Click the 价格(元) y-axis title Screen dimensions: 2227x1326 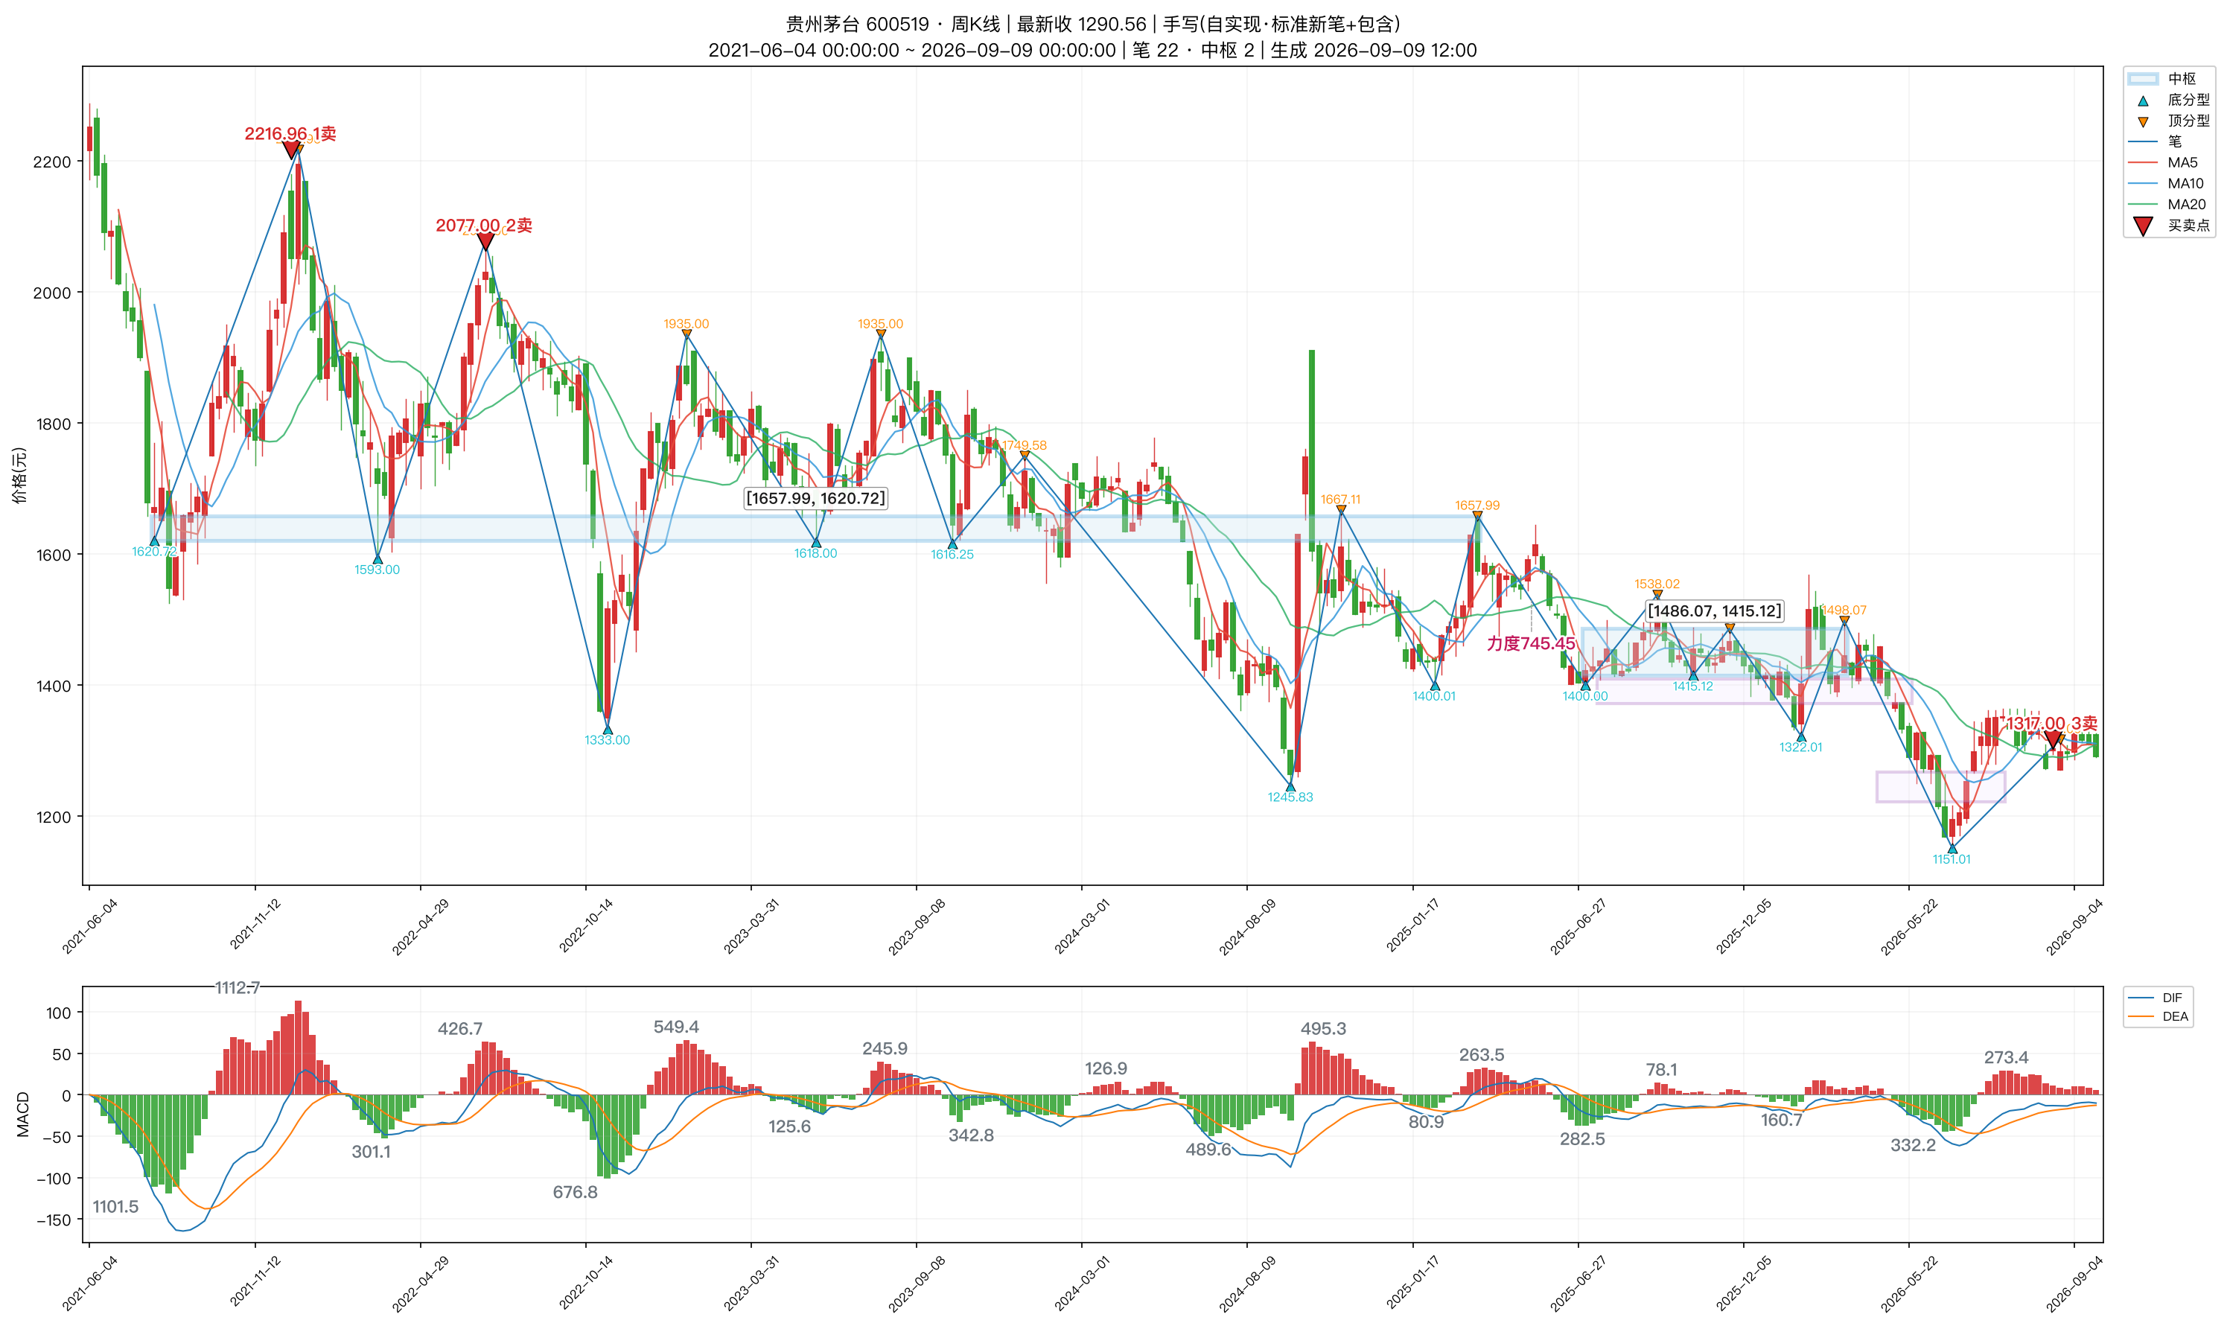tap(19, 475)
